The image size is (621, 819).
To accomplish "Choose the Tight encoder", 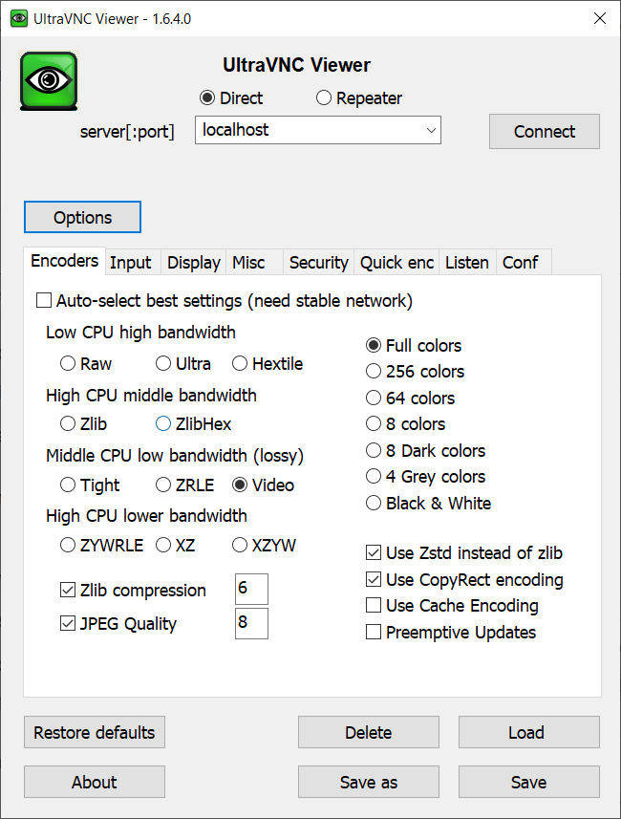I will click(68, 485).
